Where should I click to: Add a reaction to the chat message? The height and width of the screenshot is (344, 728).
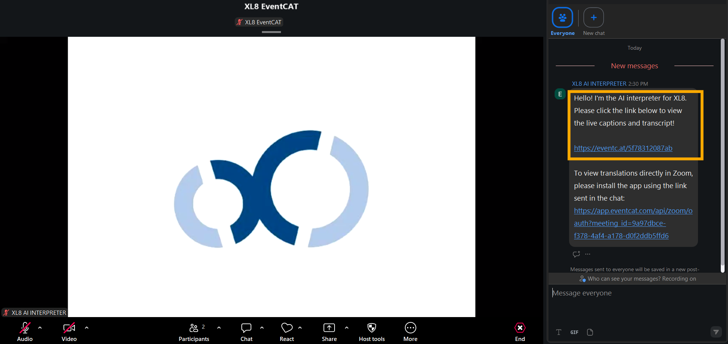tap(576, 254)
